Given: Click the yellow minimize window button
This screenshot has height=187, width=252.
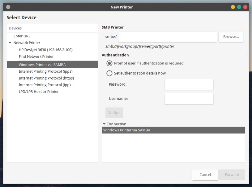Looking at the screenshot, I should click(x=233, y=7).
